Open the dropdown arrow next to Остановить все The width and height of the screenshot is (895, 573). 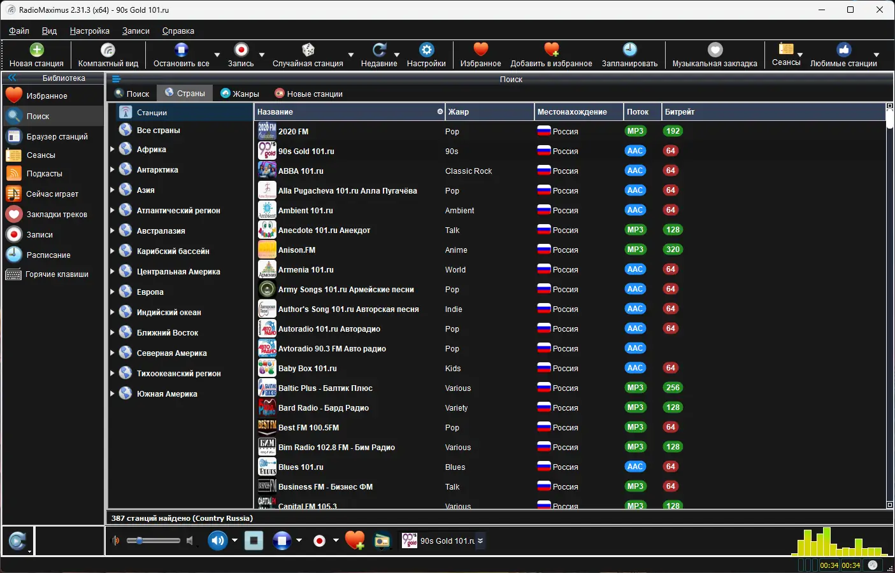point(217,55)
